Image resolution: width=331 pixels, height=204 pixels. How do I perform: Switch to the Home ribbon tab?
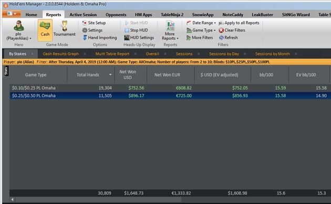31,15
